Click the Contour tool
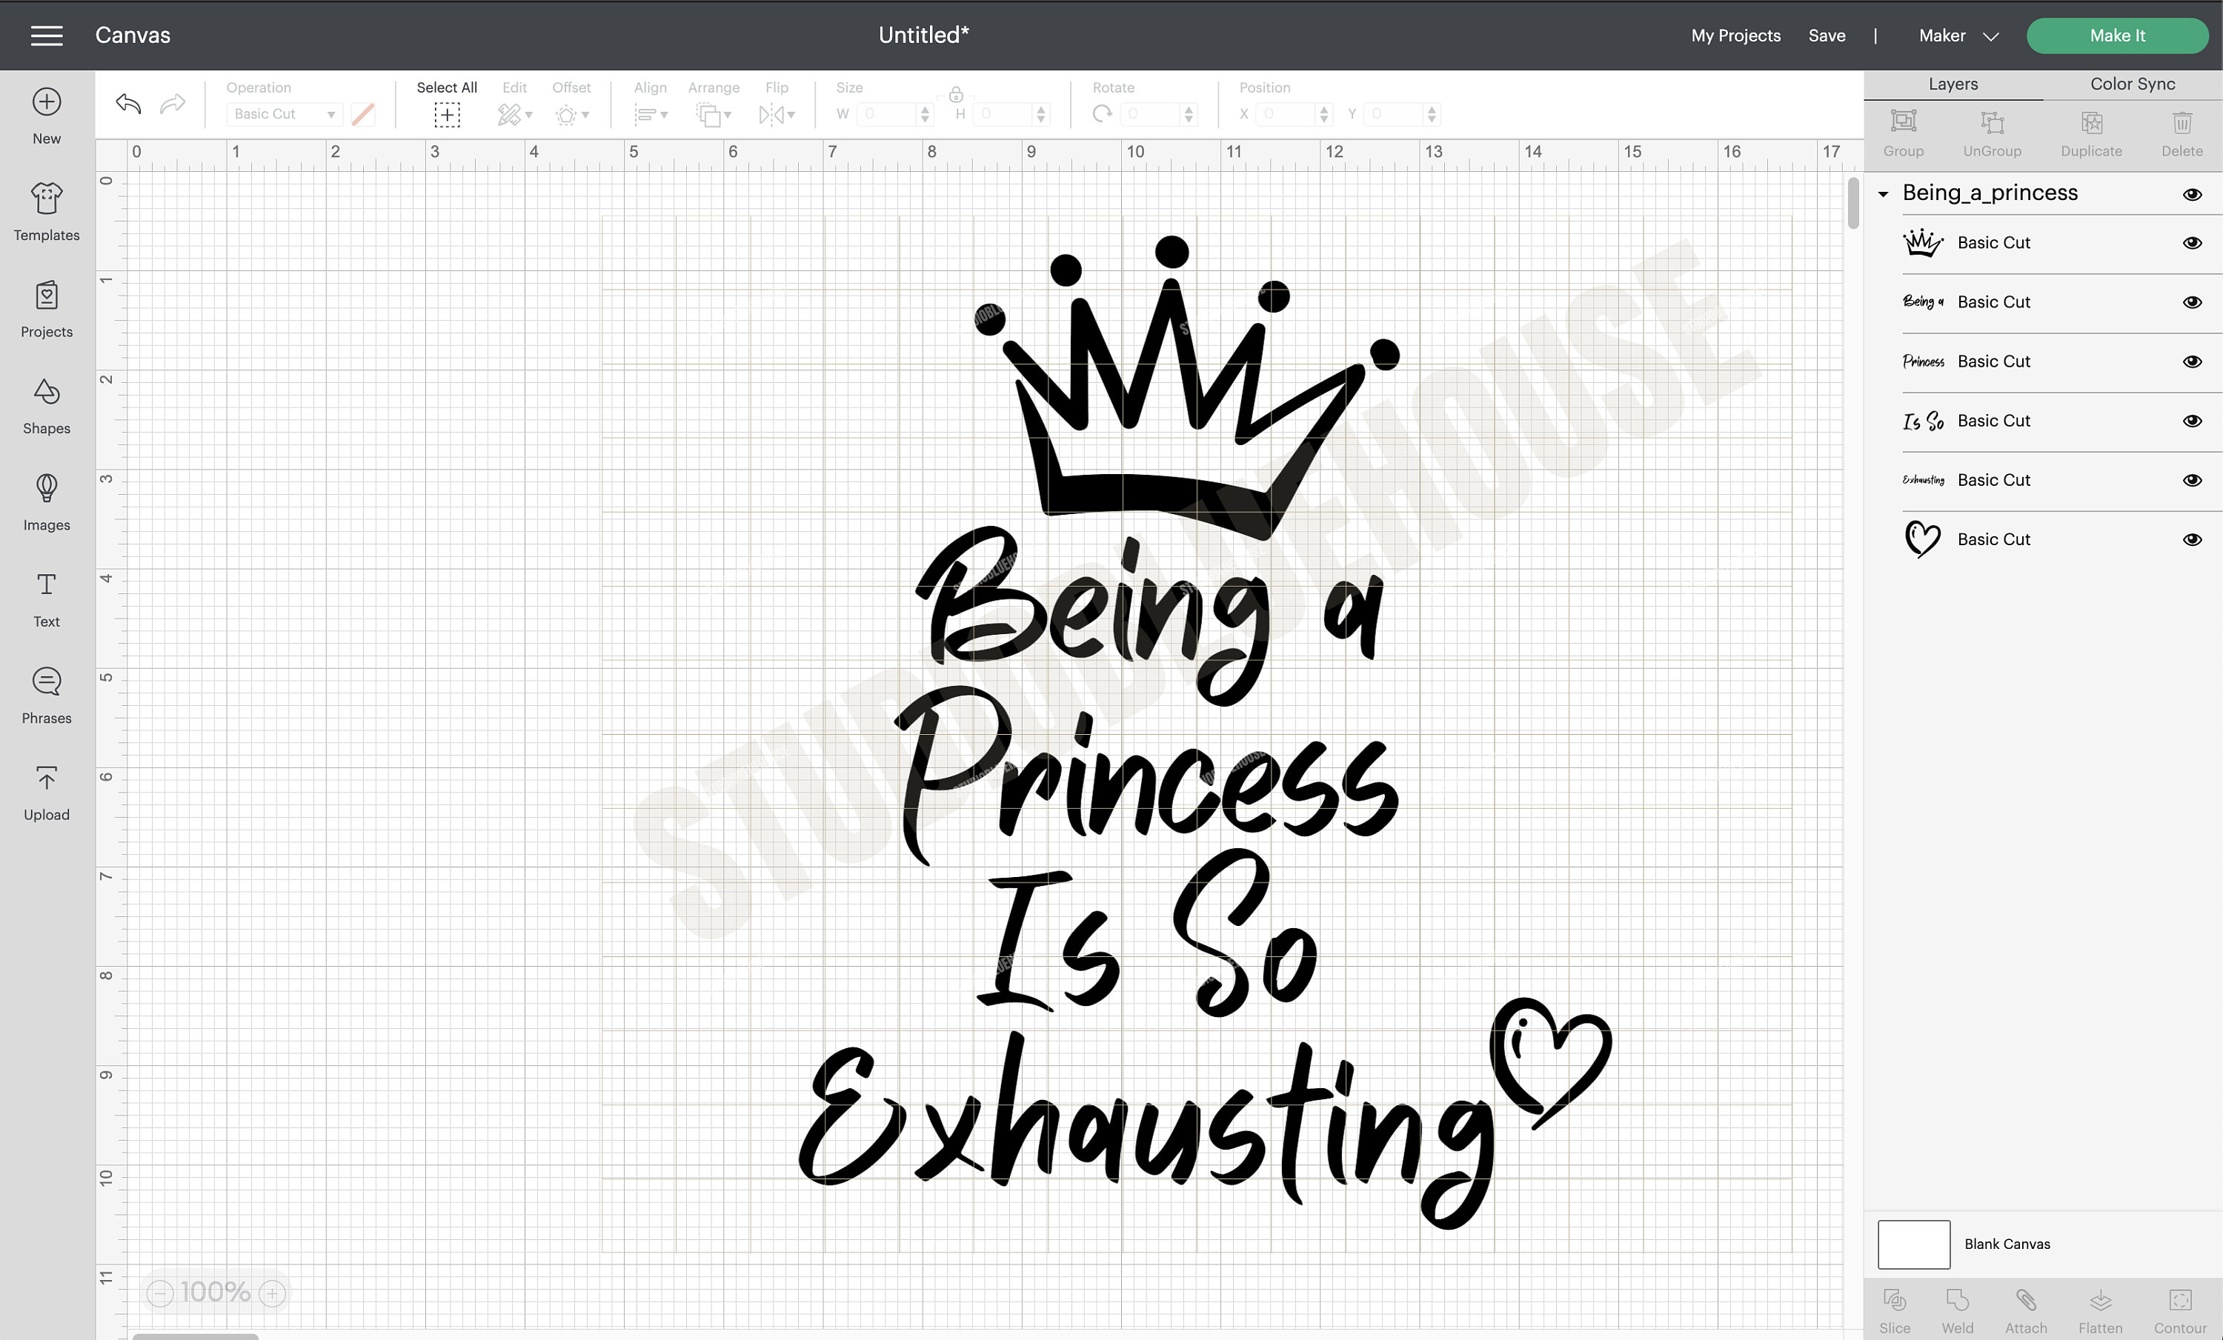2223x1340 pixels. tap(2181, 1307)
